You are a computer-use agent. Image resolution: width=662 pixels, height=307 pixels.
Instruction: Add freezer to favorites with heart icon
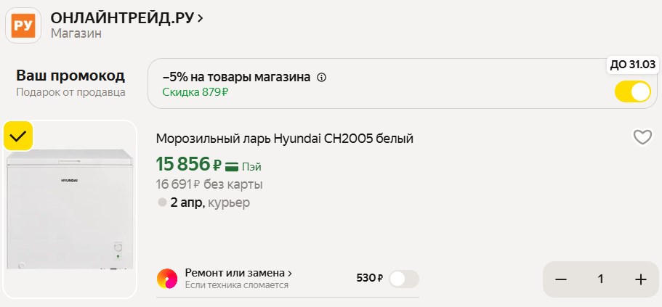(x=642, y=137)
